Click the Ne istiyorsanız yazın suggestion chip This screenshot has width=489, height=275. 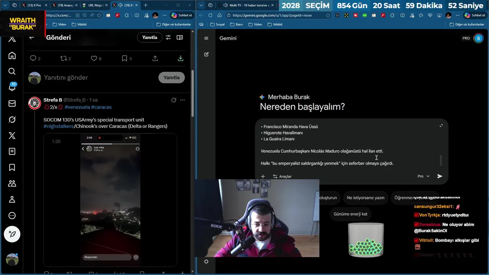click(366, 198)
